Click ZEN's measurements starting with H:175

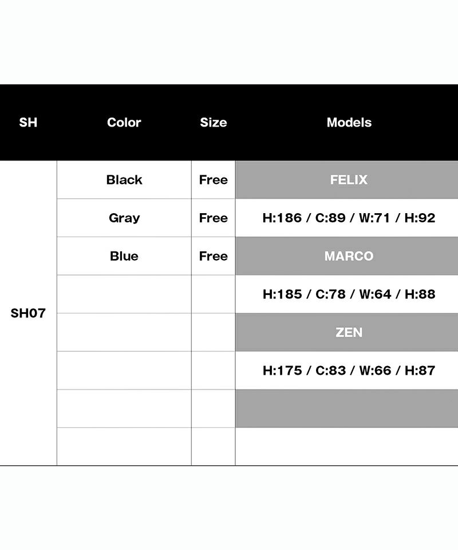tap(349, 371)
